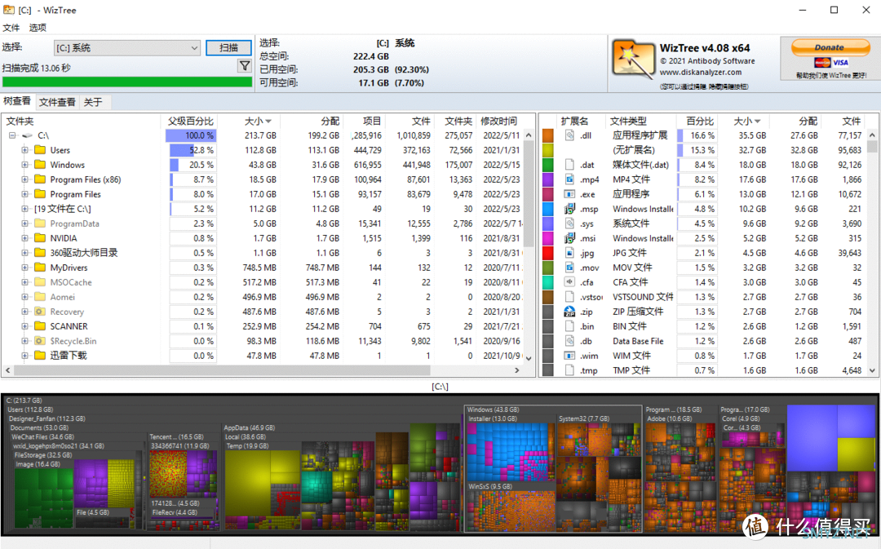Select the NVIDIA folder icon
881x549 pixels.
[x=39, y=238]
